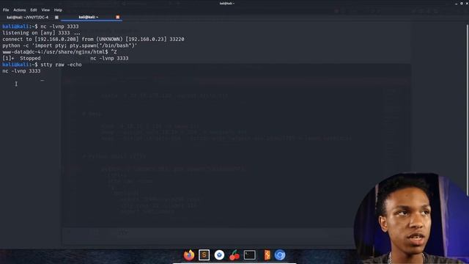Close the ~/VH/YT/DC-4 tab
Viewport: 469px width, 264px height.
56,18
